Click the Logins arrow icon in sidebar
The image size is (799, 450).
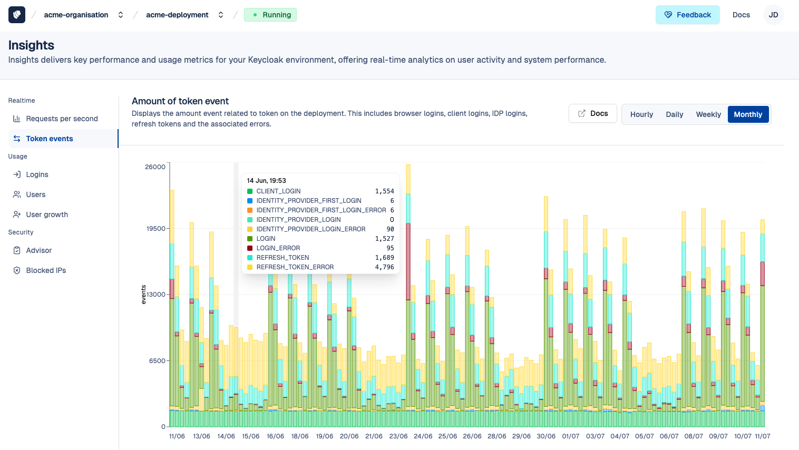17,174
